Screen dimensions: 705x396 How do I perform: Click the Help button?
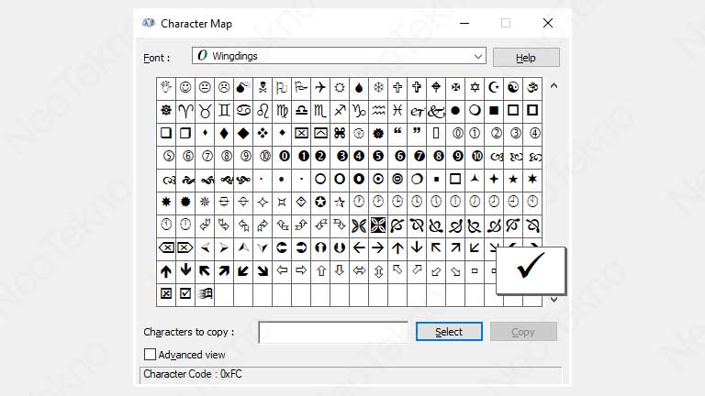525,57
